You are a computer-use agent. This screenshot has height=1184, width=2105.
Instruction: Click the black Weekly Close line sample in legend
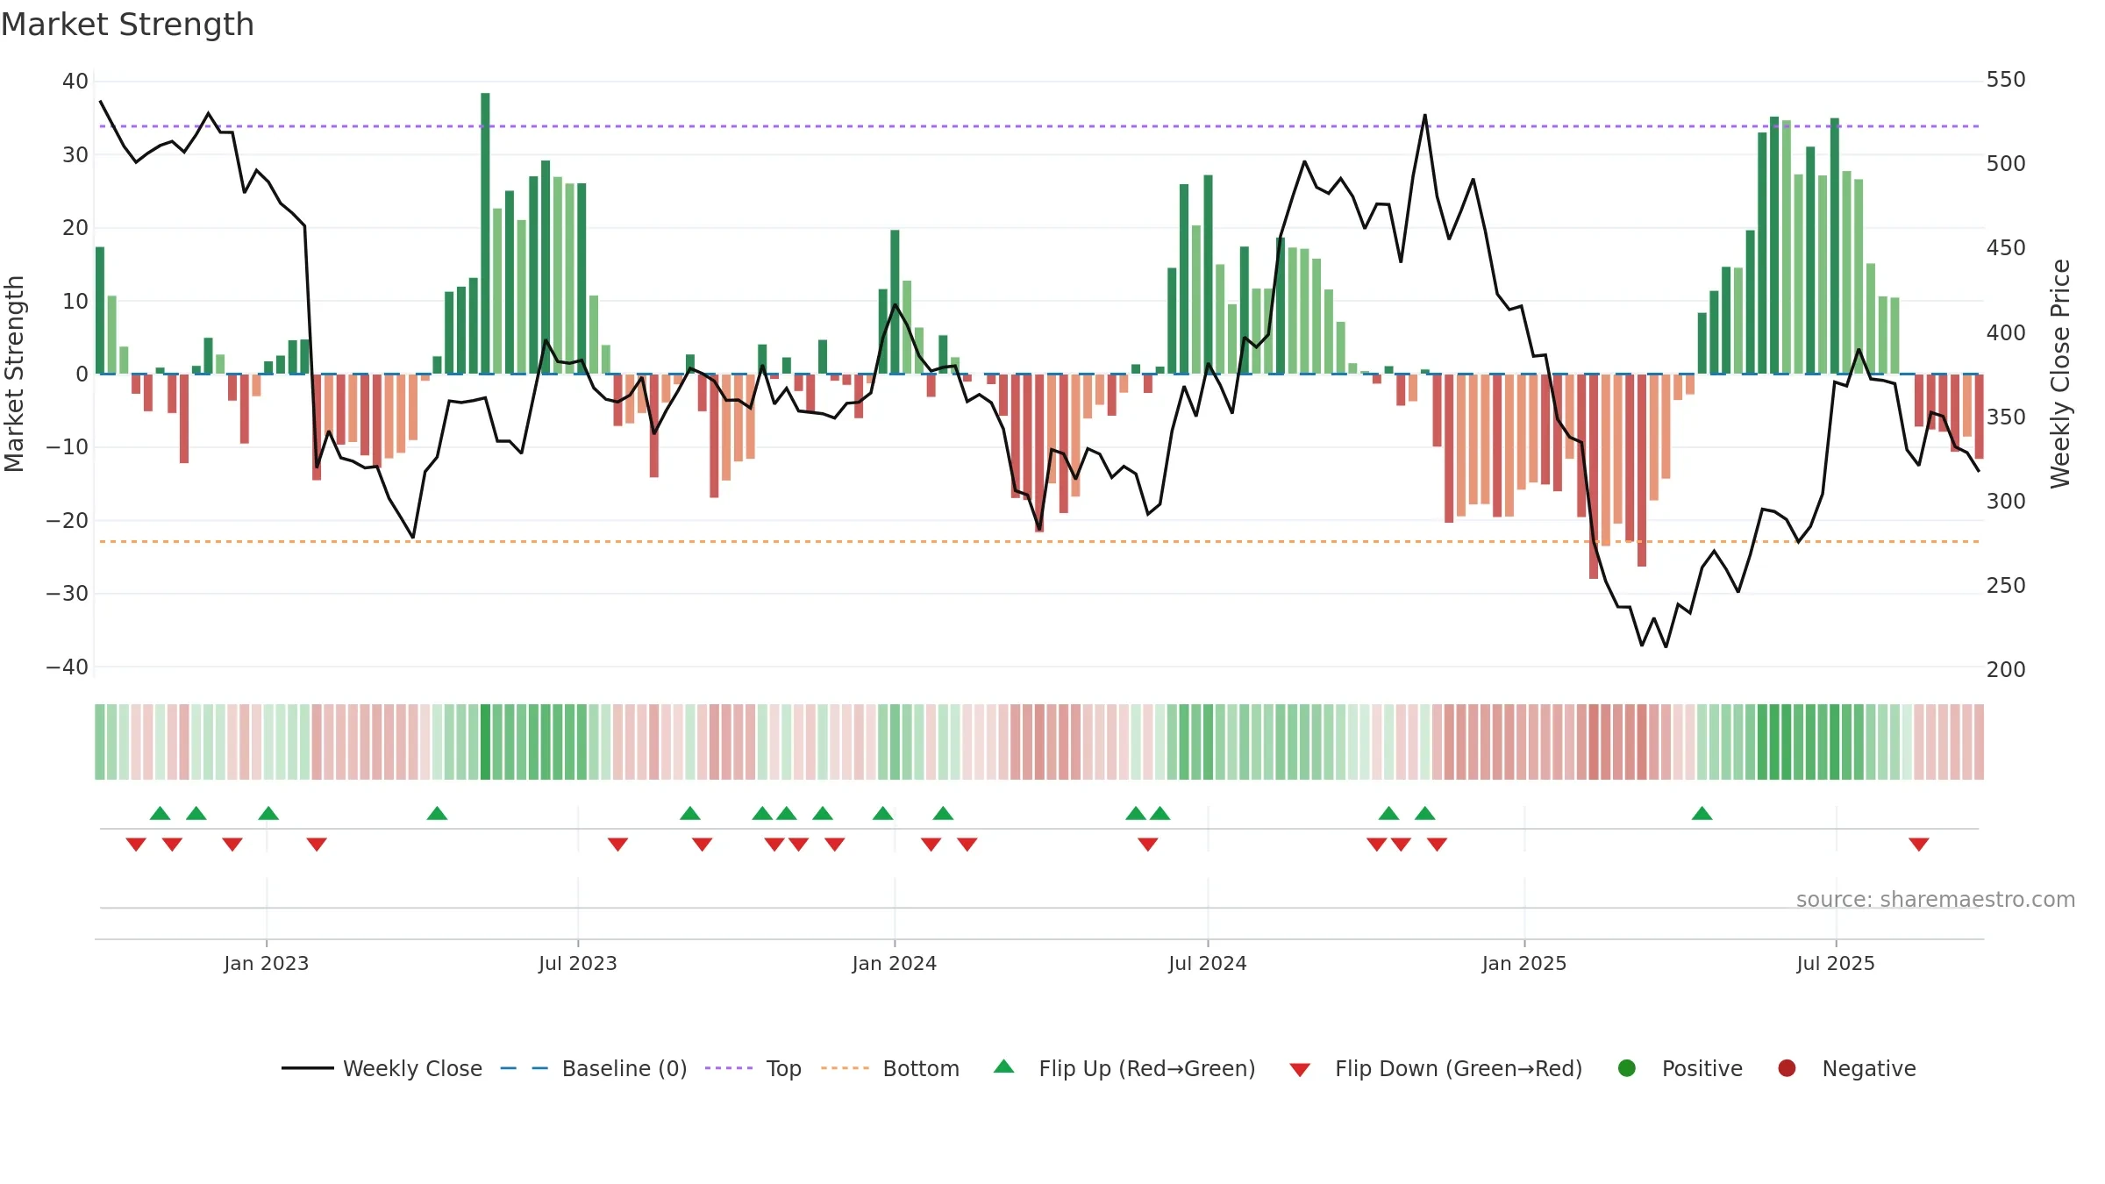coord(307,1068)
